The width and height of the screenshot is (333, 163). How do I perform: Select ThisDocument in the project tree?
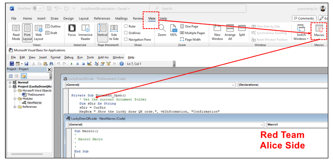pos(33,95)
